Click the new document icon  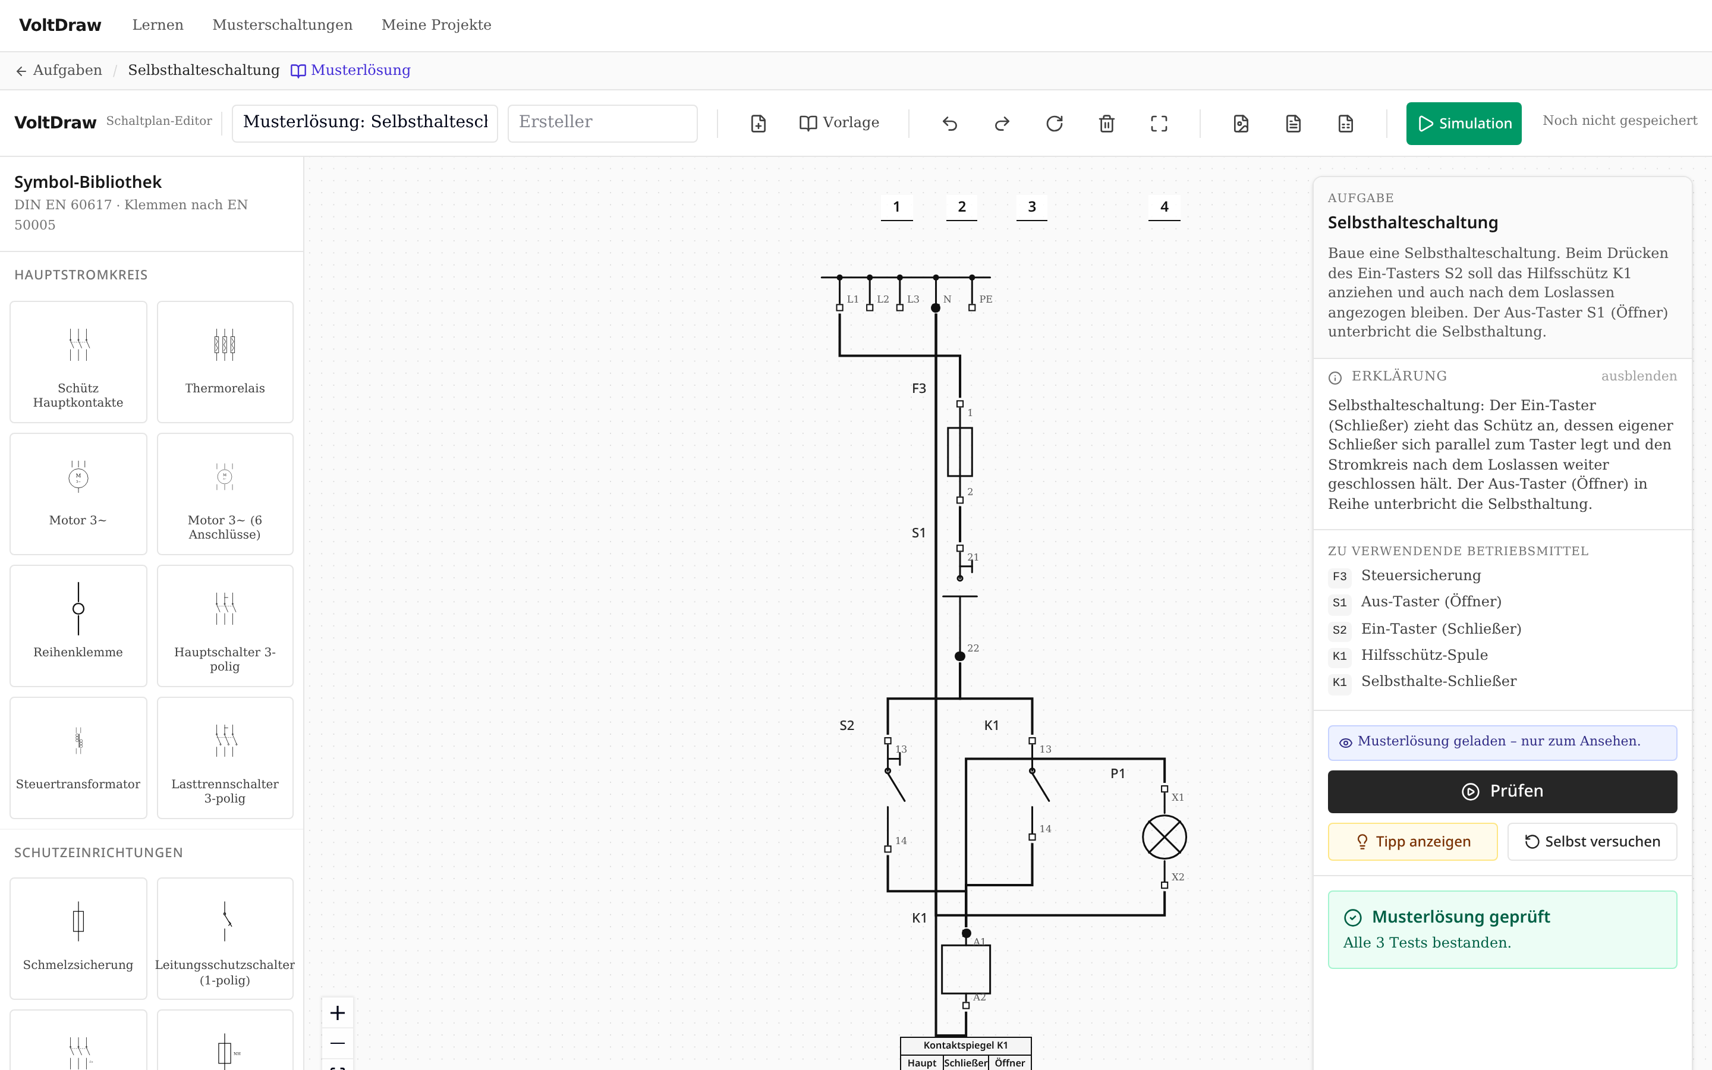(759, 124)
